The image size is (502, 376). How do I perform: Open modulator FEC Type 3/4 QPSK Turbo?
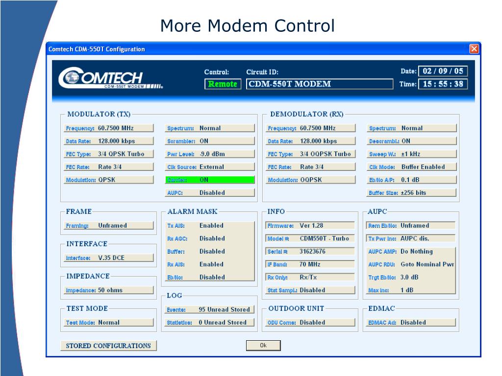pyautogui.click(x=109, y=154)
